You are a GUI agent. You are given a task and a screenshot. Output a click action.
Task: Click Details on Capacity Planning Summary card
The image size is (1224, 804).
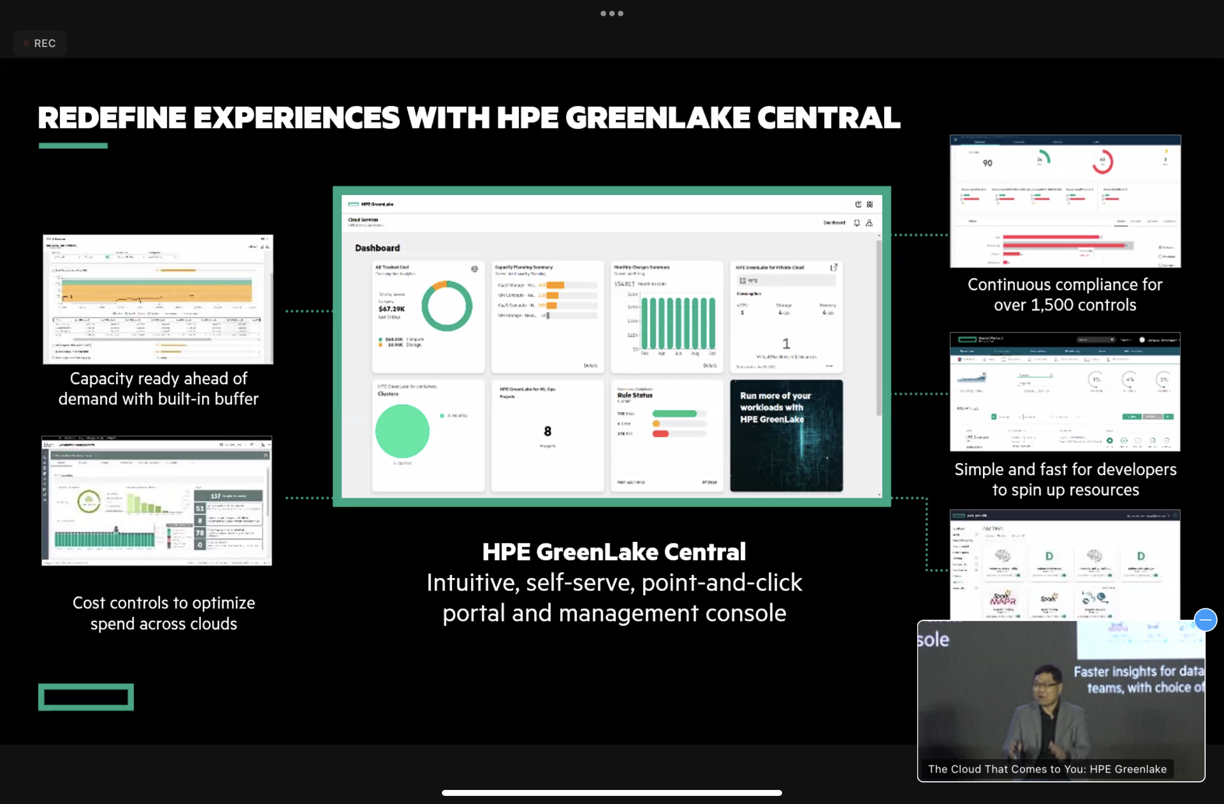click(590, 366)
